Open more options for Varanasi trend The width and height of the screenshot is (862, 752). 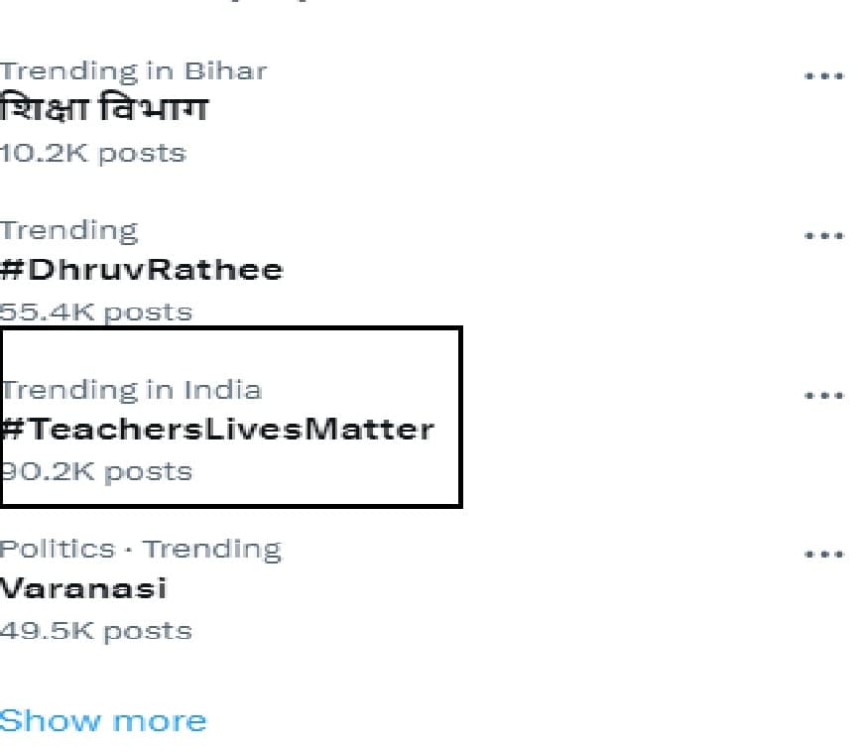tap(823, 555)
